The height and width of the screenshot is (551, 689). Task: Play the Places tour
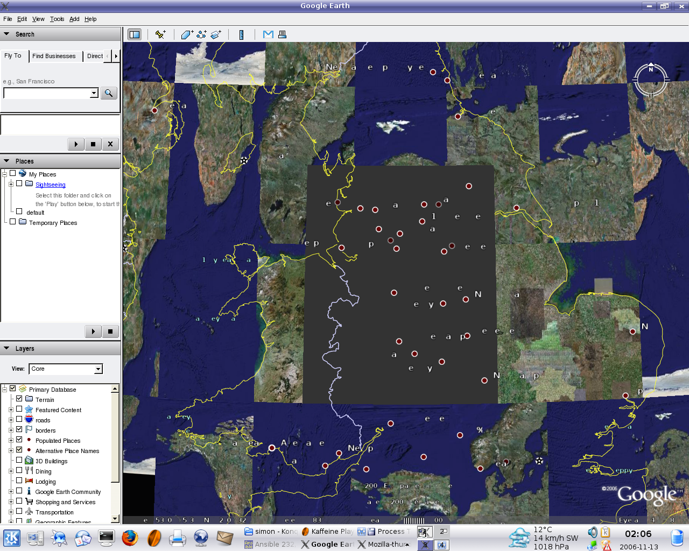point(93,331)
